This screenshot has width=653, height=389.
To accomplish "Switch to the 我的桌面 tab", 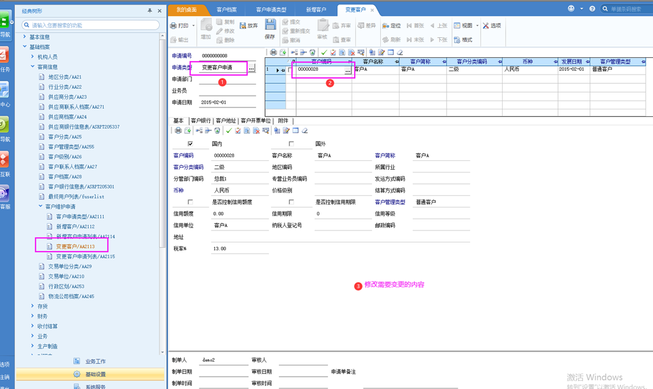I will (x=186, y=9).
